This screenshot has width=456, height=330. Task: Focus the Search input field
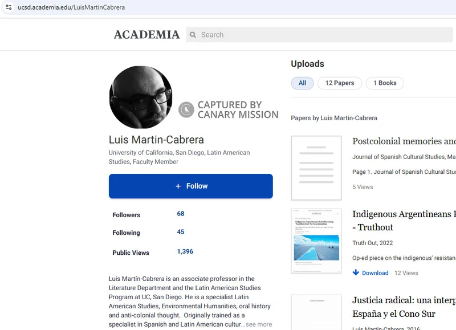click(x=319, y=35)
